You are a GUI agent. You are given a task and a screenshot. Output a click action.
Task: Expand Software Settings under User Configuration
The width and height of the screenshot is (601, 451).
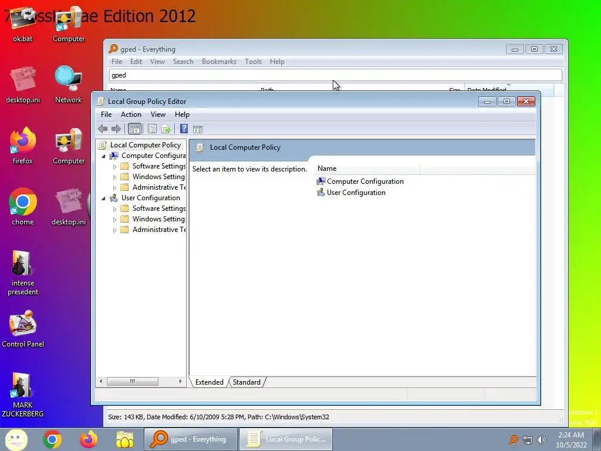coord(114,209)
